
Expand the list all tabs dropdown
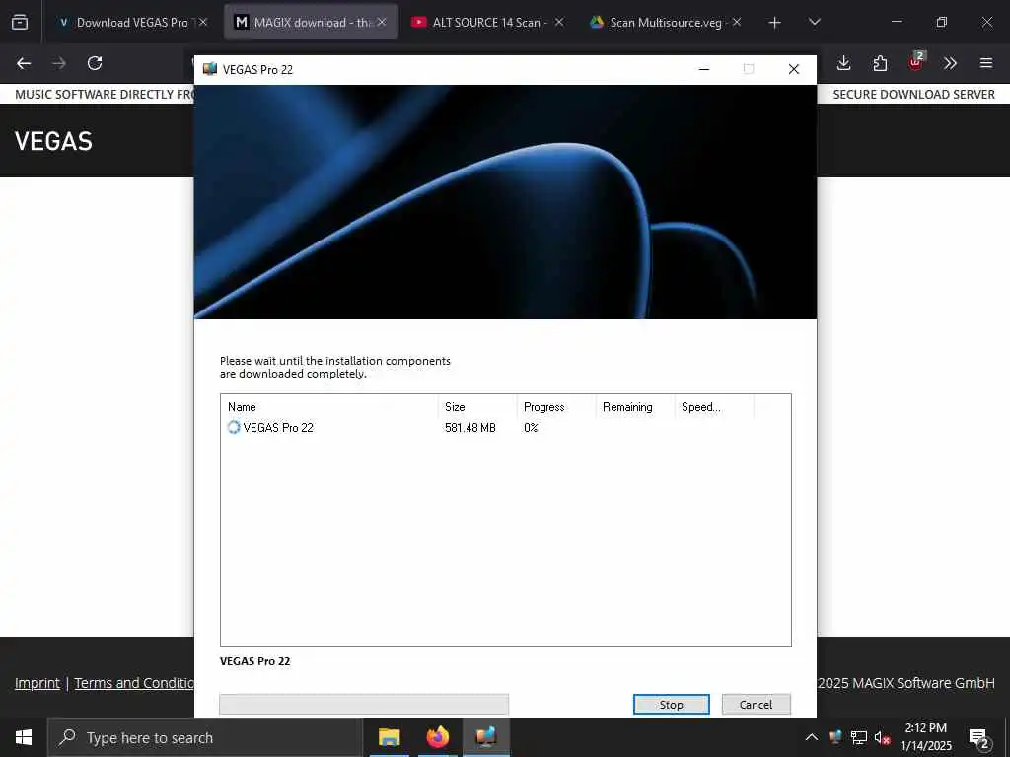(x=814, y=22)
